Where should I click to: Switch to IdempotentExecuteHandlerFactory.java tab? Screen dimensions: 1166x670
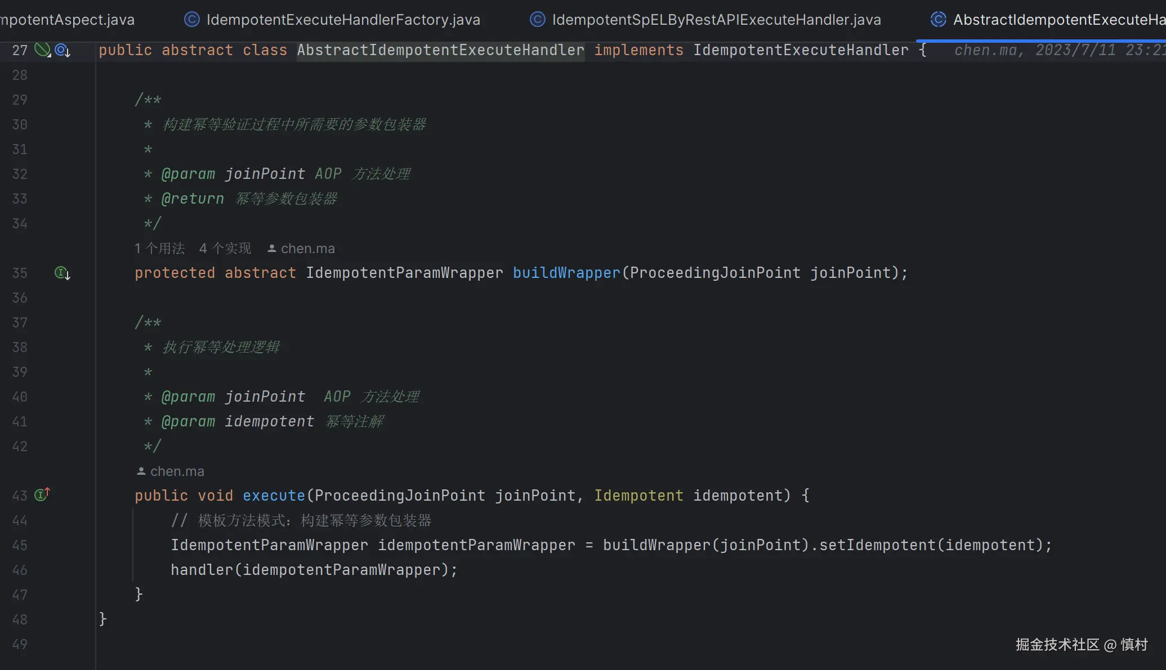tap(343, 20)
